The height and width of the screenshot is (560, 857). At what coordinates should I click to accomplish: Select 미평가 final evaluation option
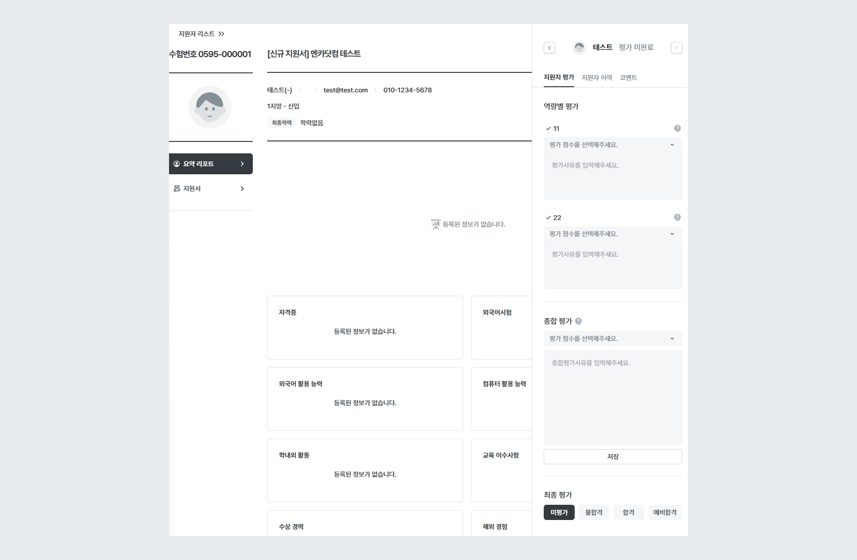(x=559, y=512)
